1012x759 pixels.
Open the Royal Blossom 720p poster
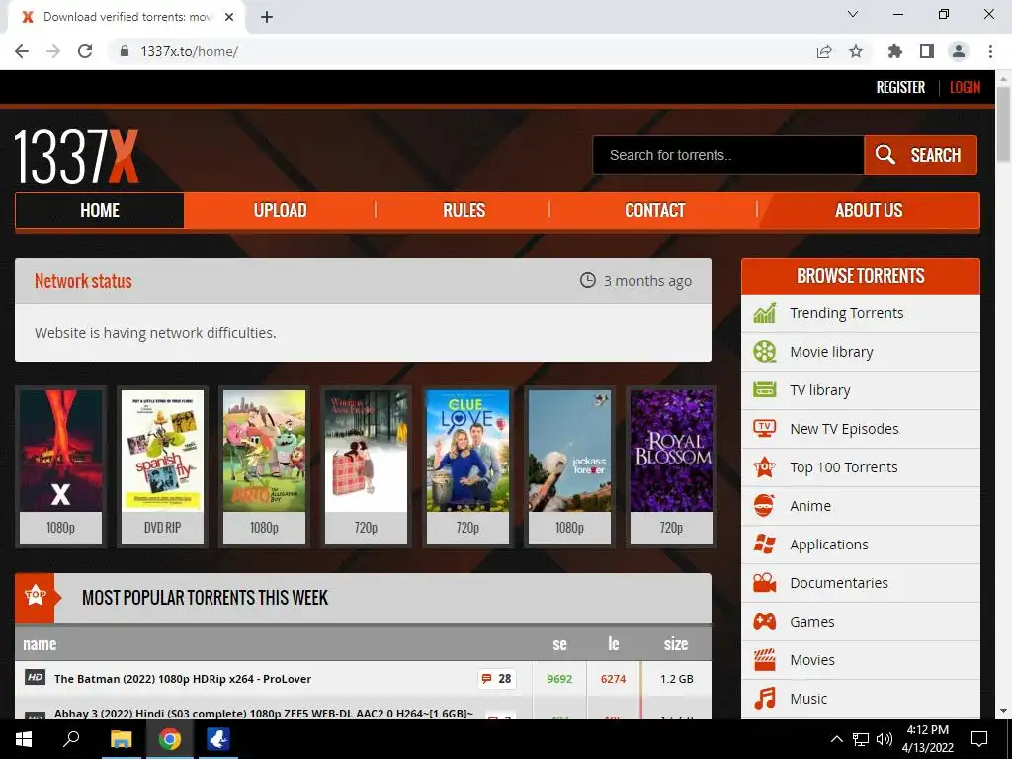671,466
